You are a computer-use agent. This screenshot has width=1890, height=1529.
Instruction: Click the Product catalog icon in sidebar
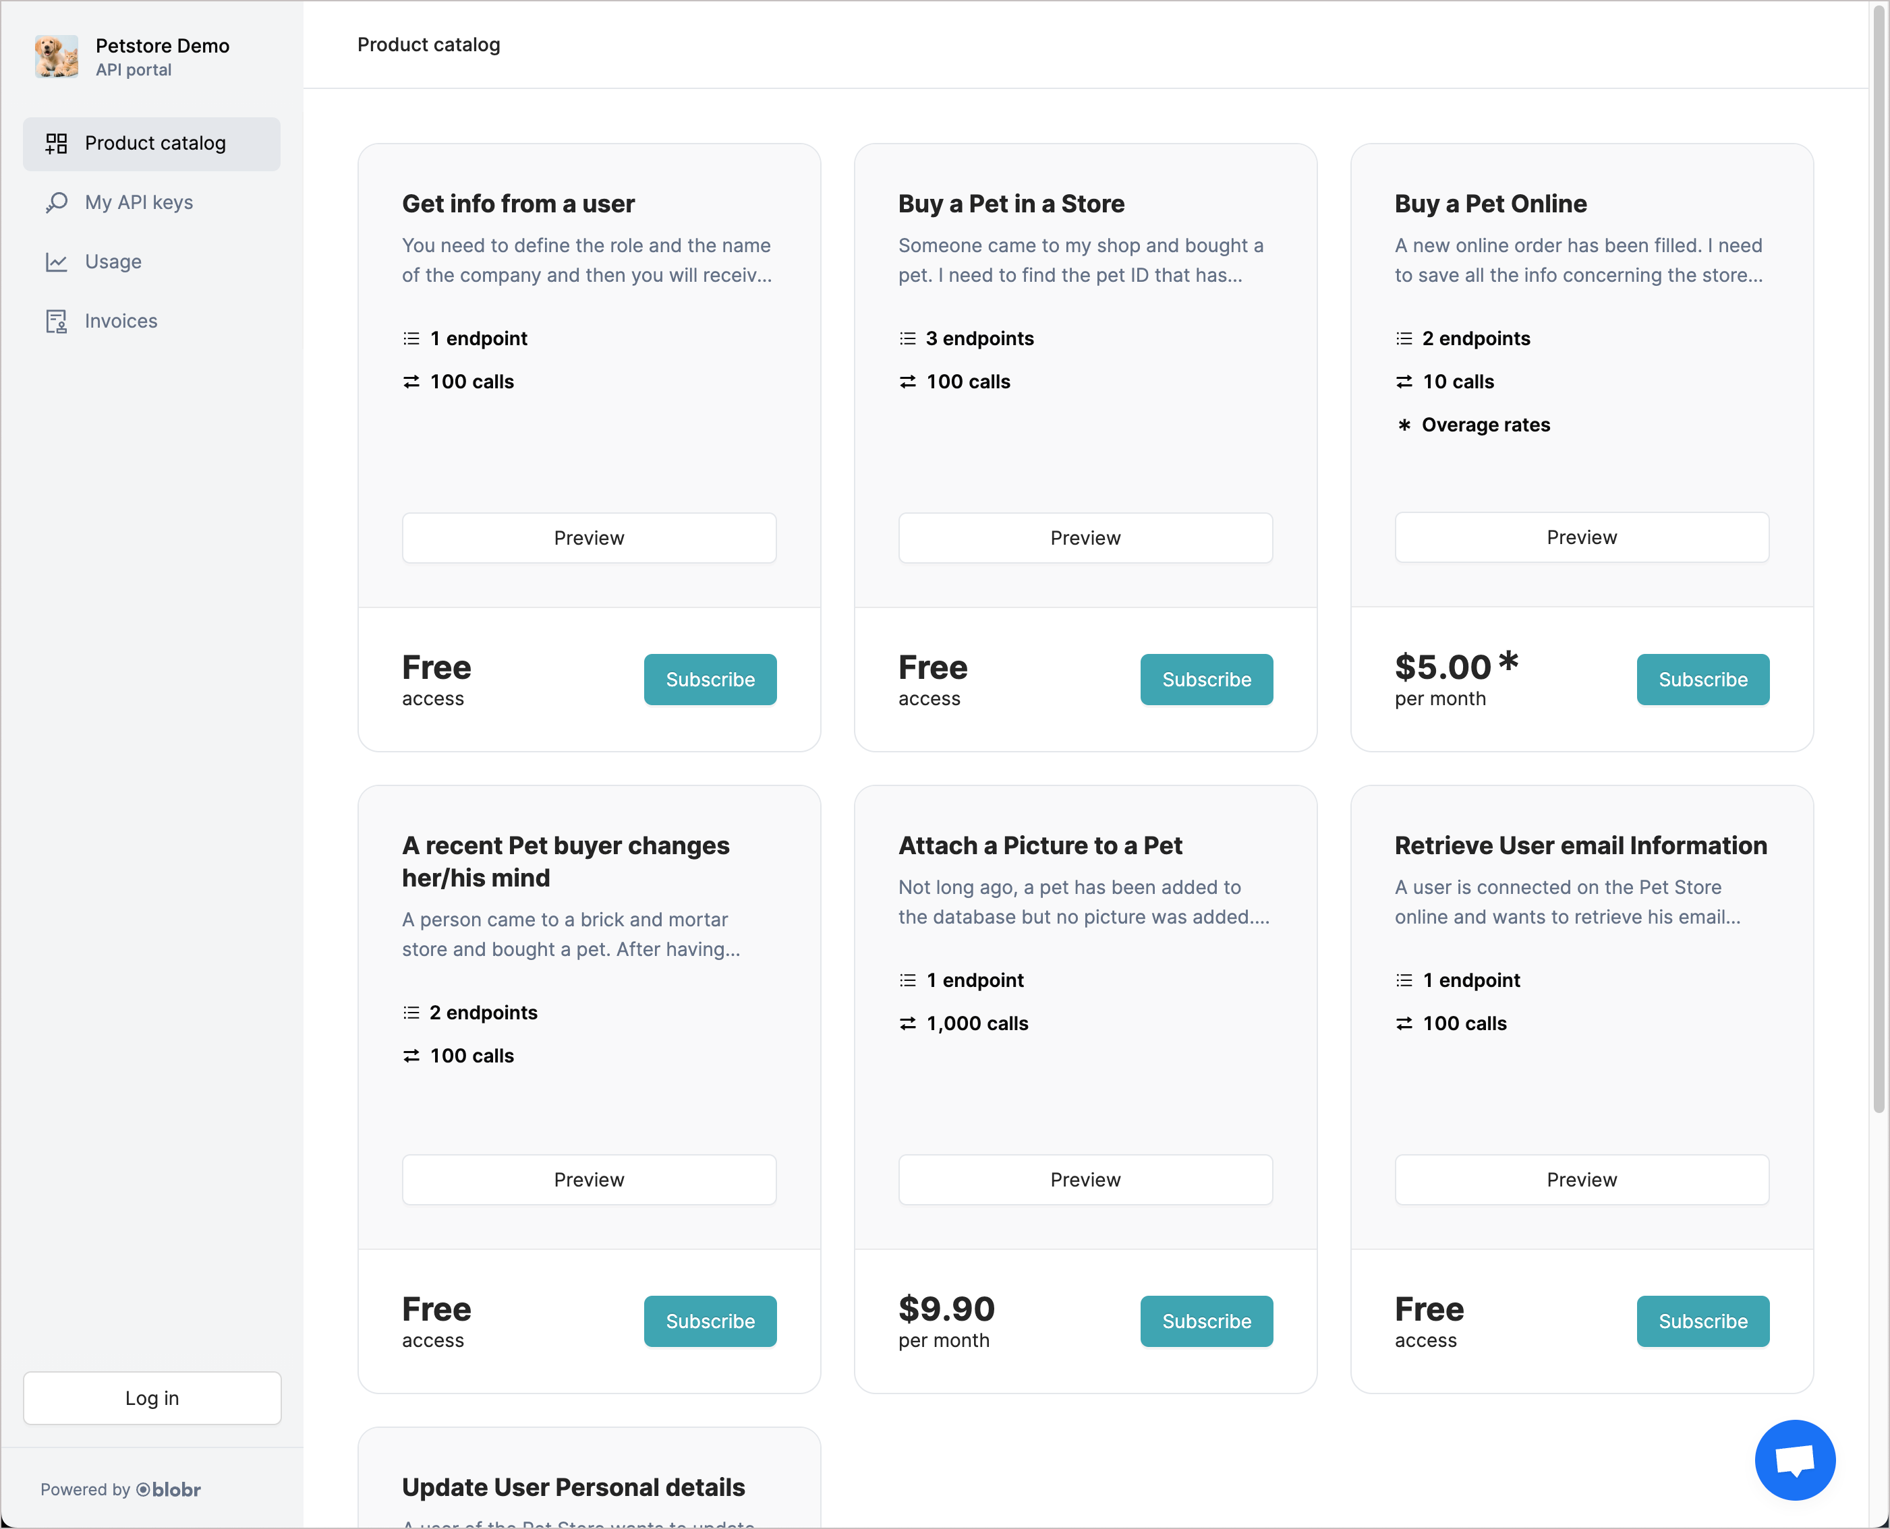tap(56, 144)
